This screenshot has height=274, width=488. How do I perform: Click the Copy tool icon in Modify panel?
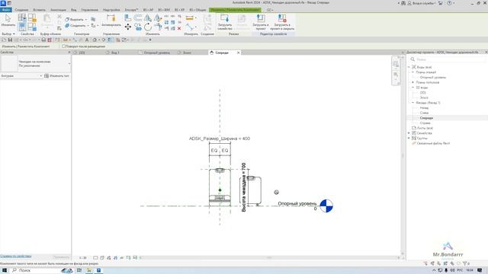coord(138,27)
